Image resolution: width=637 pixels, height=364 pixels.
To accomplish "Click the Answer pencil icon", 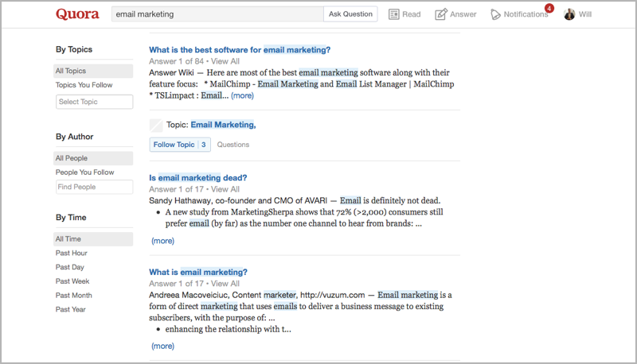I will pyautogui.click(x=441, y=14).
